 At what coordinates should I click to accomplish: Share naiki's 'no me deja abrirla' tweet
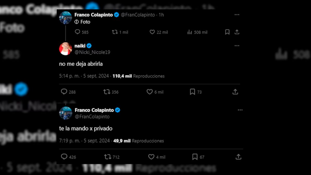(235, 92)
